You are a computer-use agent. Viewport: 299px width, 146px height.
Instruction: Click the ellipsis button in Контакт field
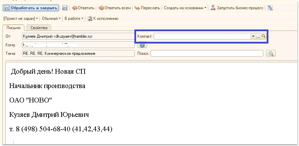pyautogui.click(x=258, y=36)
